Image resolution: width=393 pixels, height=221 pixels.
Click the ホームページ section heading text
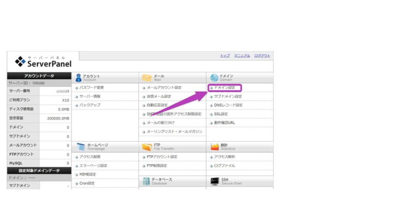click(x=97, y=145)
